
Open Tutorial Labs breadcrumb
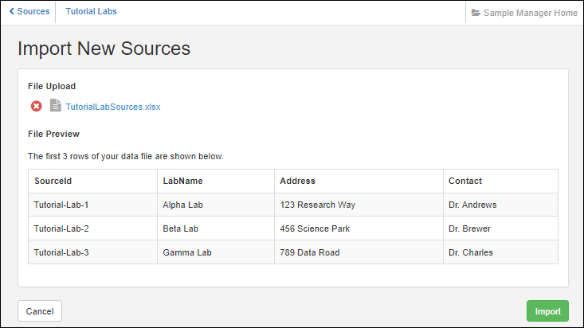(x=91, y=12)
